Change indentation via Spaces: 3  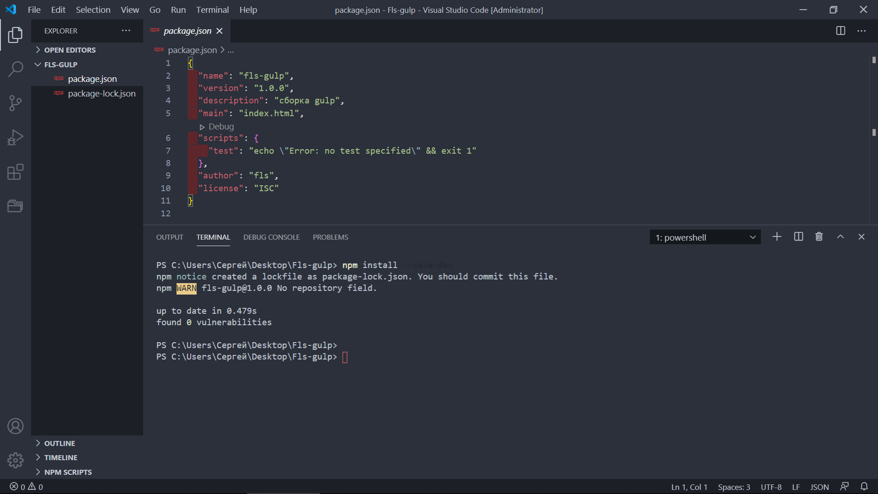[734, 487]
